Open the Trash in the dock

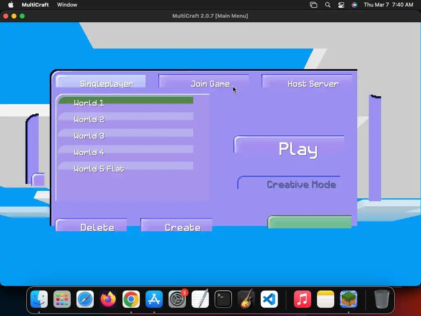tap(382, 299)
